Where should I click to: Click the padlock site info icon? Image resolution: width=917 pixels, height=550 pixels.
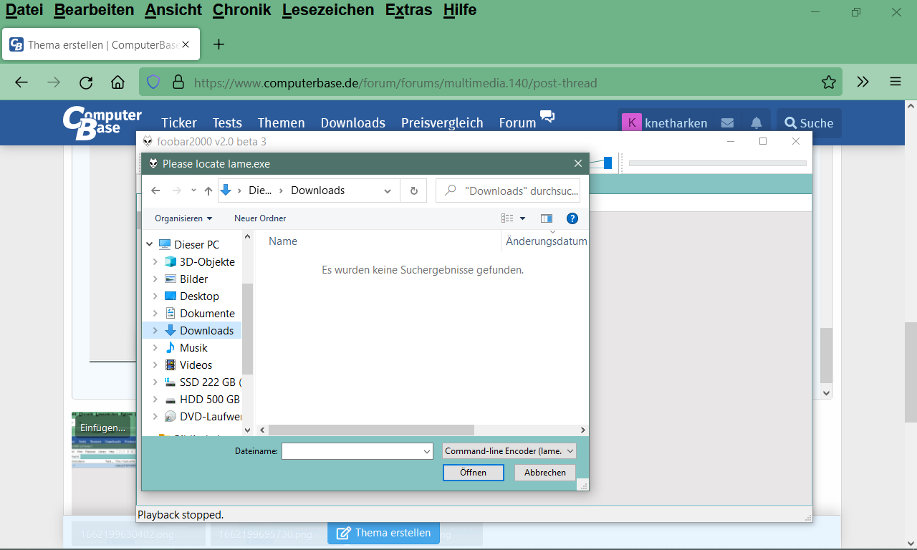click(x=178, y=82)
